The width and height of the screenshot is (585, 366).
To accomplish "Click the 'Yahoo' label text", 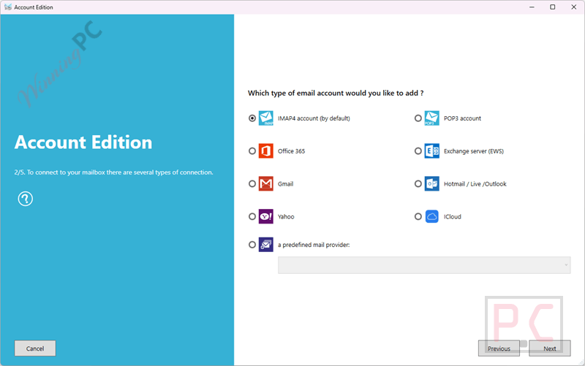I will tap(286, 217).
